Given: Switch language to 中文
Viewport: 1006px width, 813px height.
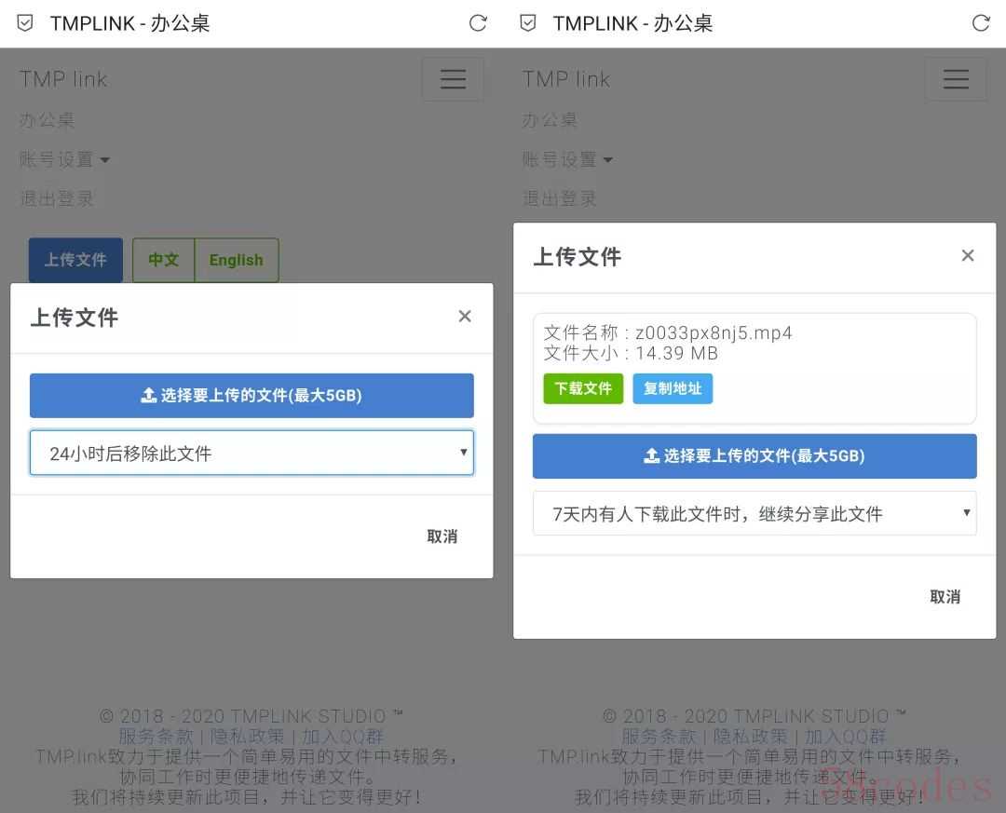Looking at the screenshot, I should tap(163, 260).
